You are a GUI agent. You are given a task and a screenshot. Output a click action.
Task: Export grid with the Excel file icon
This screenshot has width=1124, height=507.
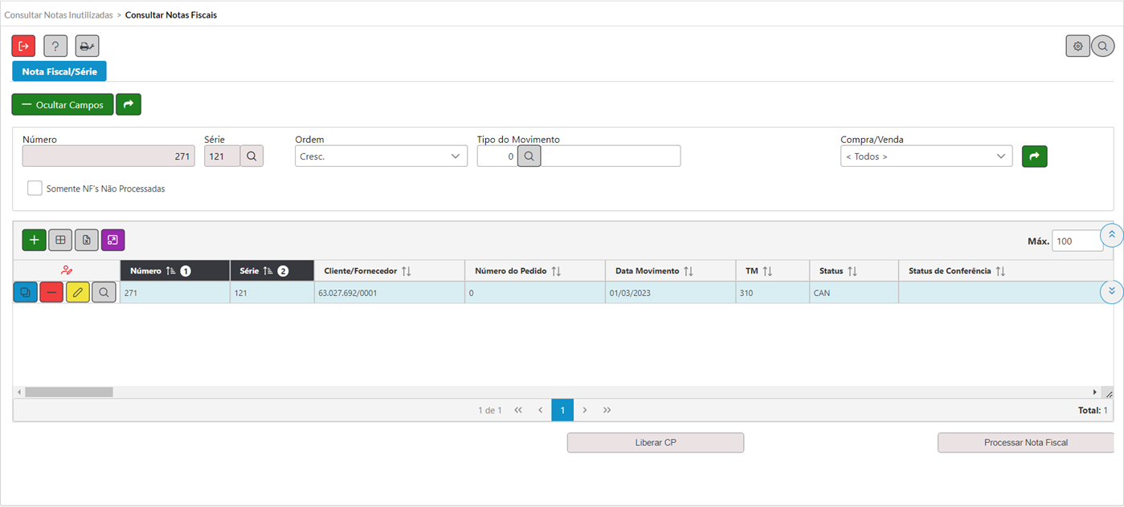(87, 240)
